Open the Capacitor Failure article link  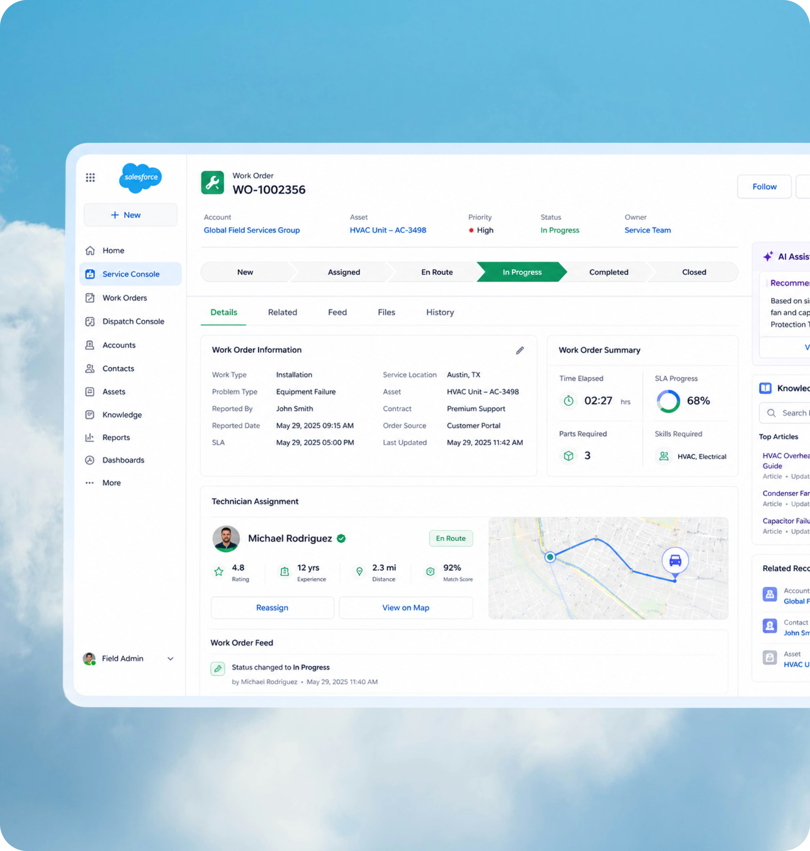[x=786, y=521]
